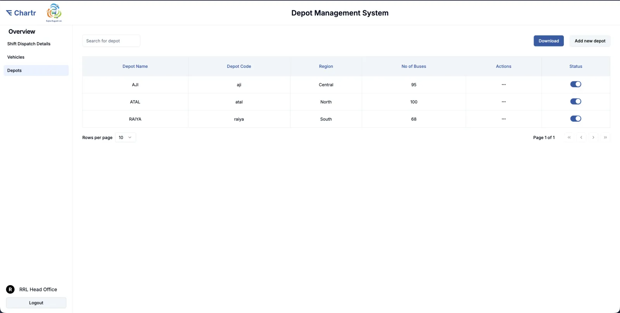Switch off RAIYA depot status

click(x=575, y=119)
